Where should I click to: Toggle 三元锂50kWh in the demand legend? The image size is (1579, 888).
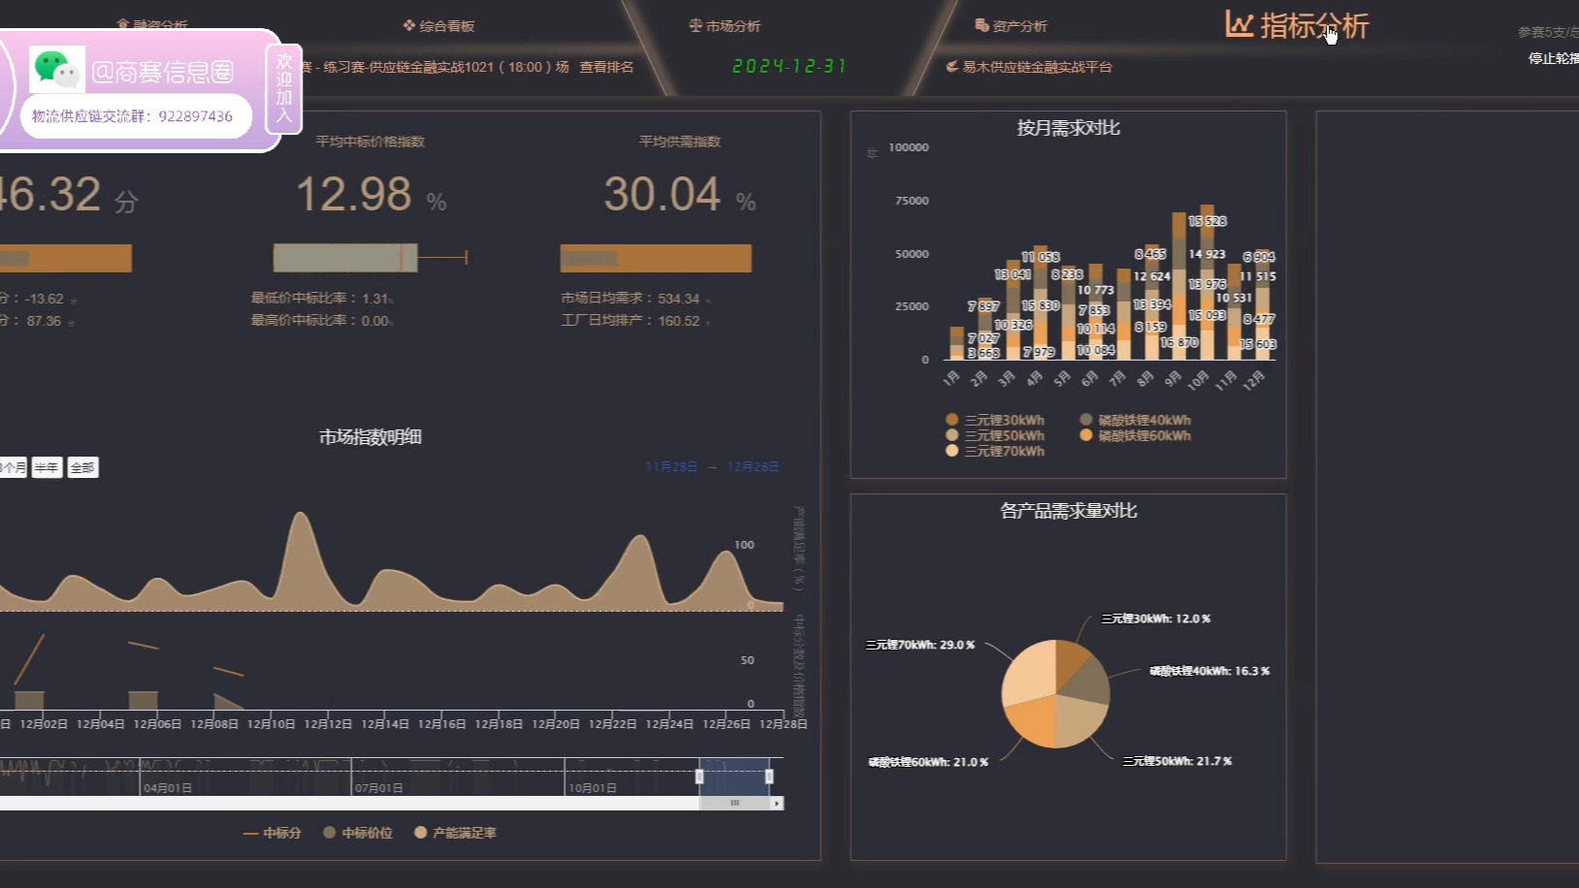995,435
